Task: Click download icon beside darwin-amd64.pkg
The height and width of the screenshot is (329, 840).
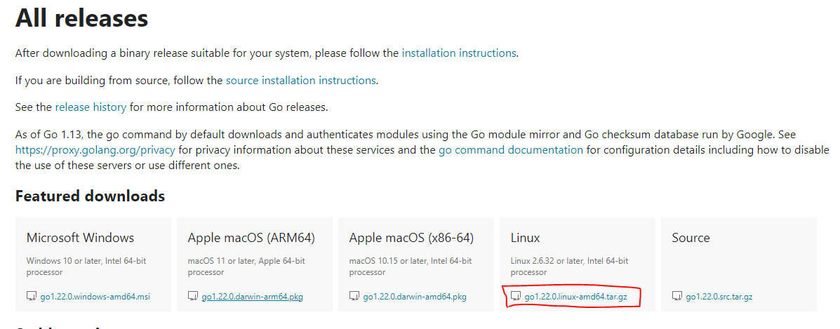Action: [354, 296]
